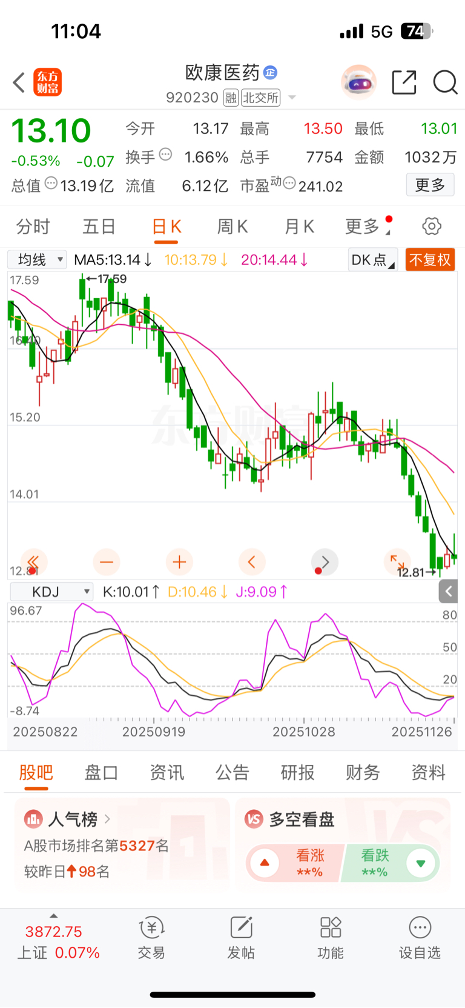The height and width of the screenshot is (1008, 465).
Task: Toggle the 不复权 adjustment button
Action: [430, 260]
